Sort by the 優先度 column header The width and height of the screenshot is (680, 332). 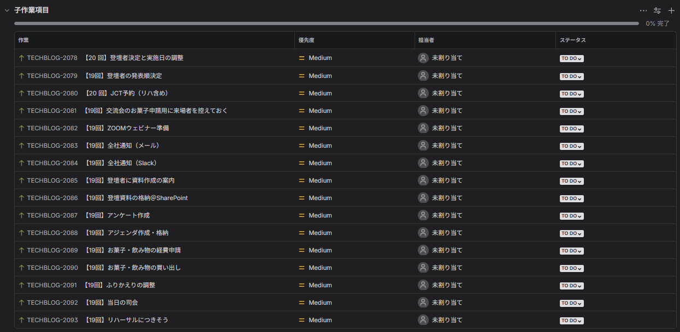(306, 40)
